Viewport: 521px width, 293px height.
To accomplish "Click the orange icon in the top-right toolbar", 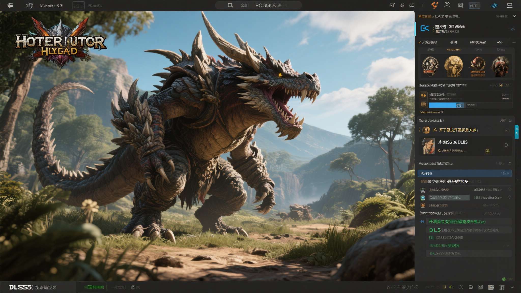I will click(x=435, y=5).
